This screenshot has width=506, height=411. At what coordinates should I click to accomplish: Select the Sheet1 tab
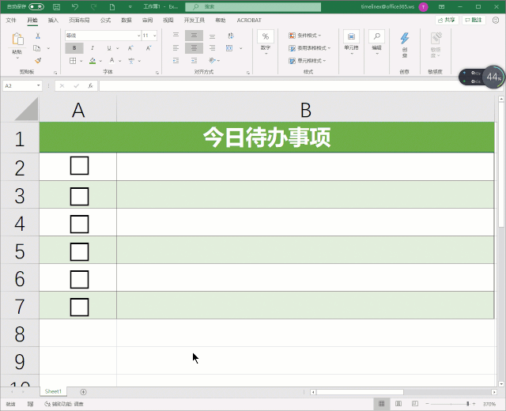coord(53,391)
